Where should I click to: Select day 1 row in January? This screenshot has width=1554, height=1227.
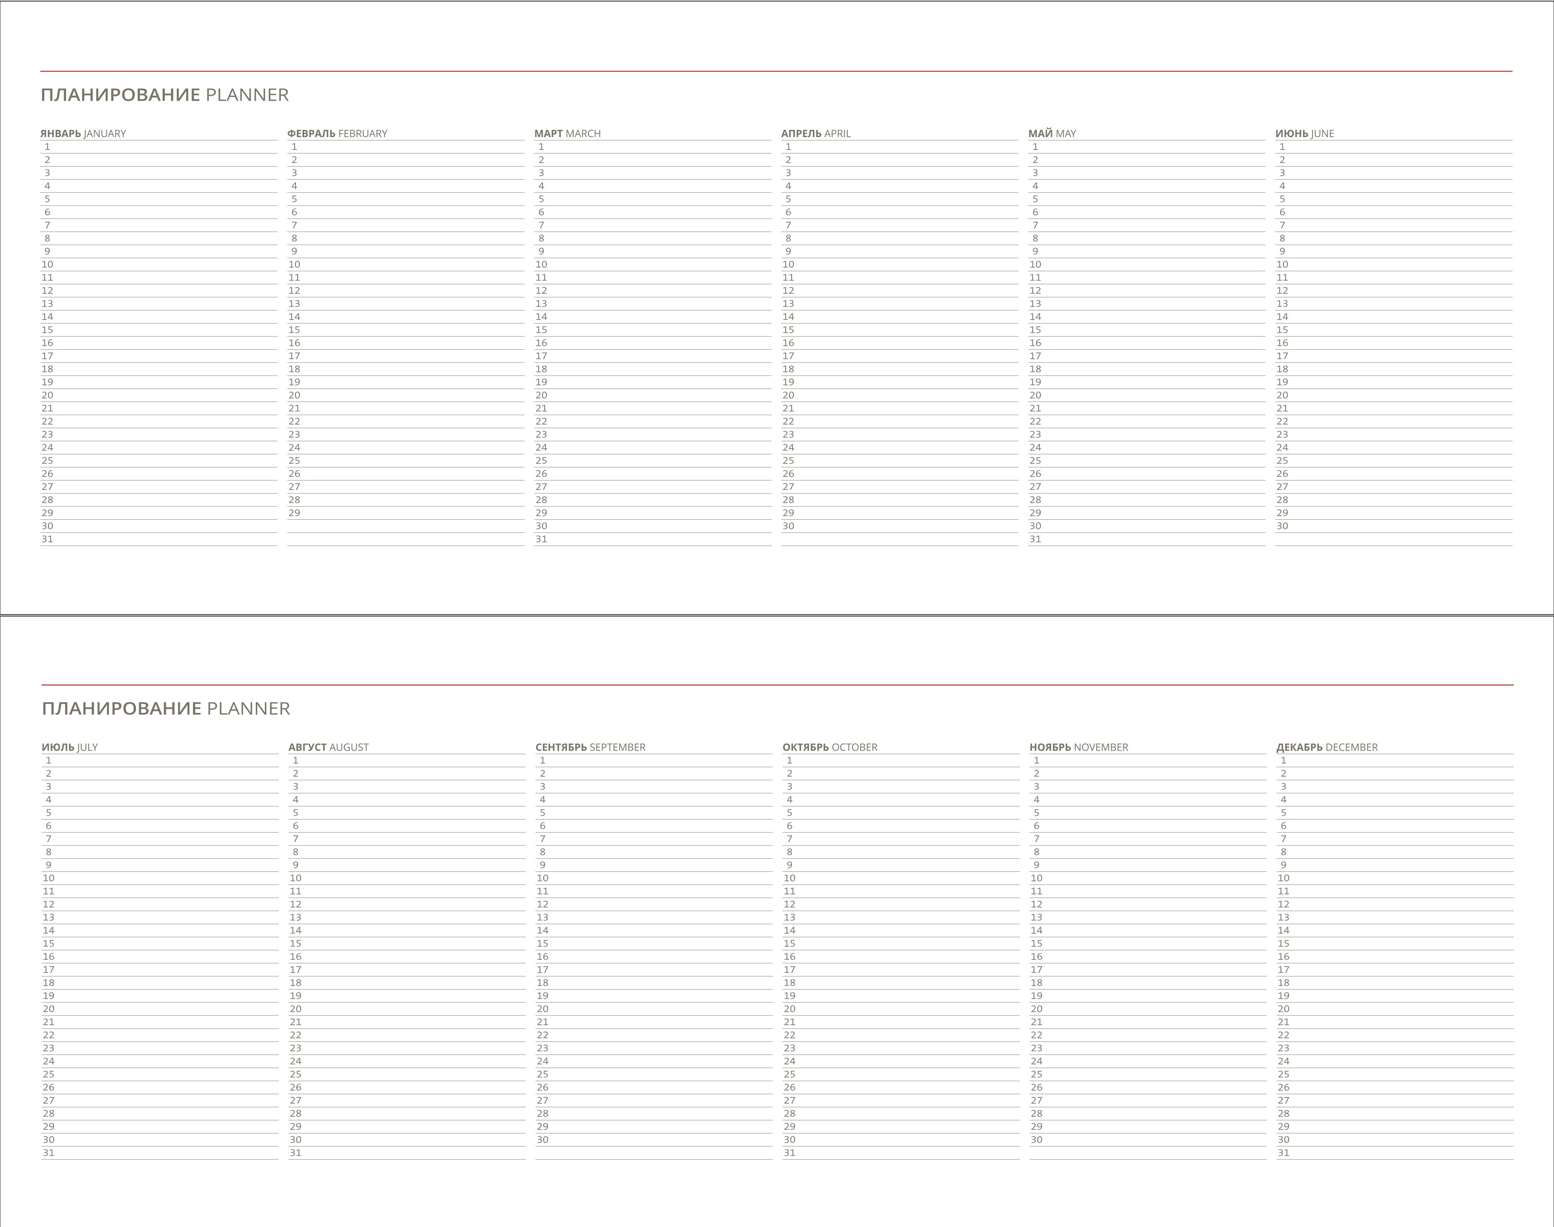pos(159,146)
